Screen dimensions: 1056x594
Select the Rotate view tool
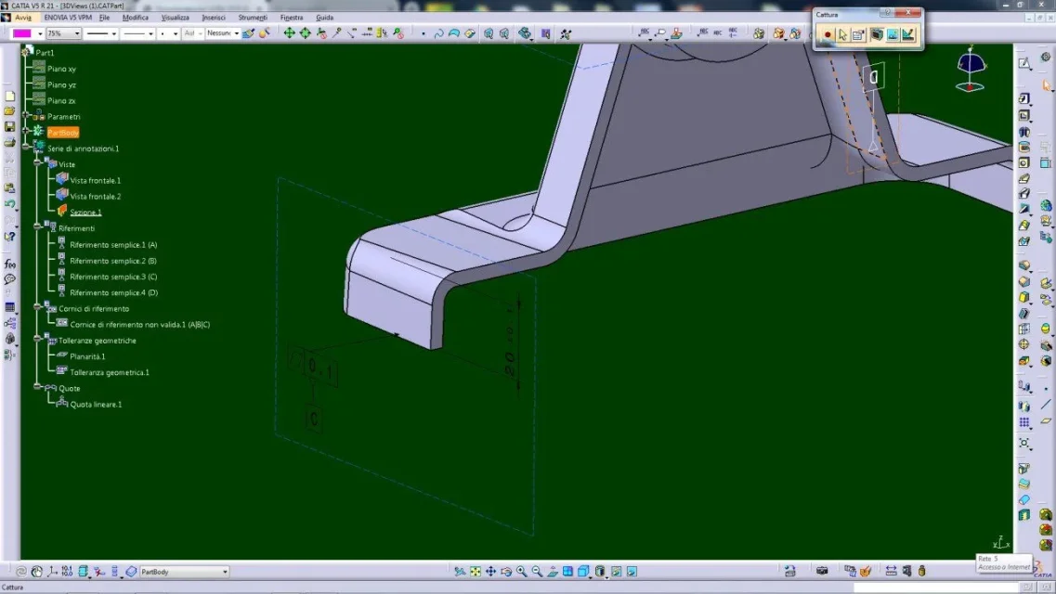click(x=506, y=571)
